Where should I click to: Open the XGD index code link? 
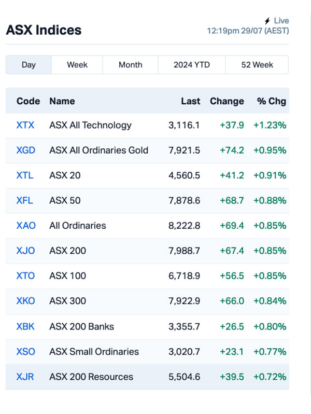[x=25, y=150]
